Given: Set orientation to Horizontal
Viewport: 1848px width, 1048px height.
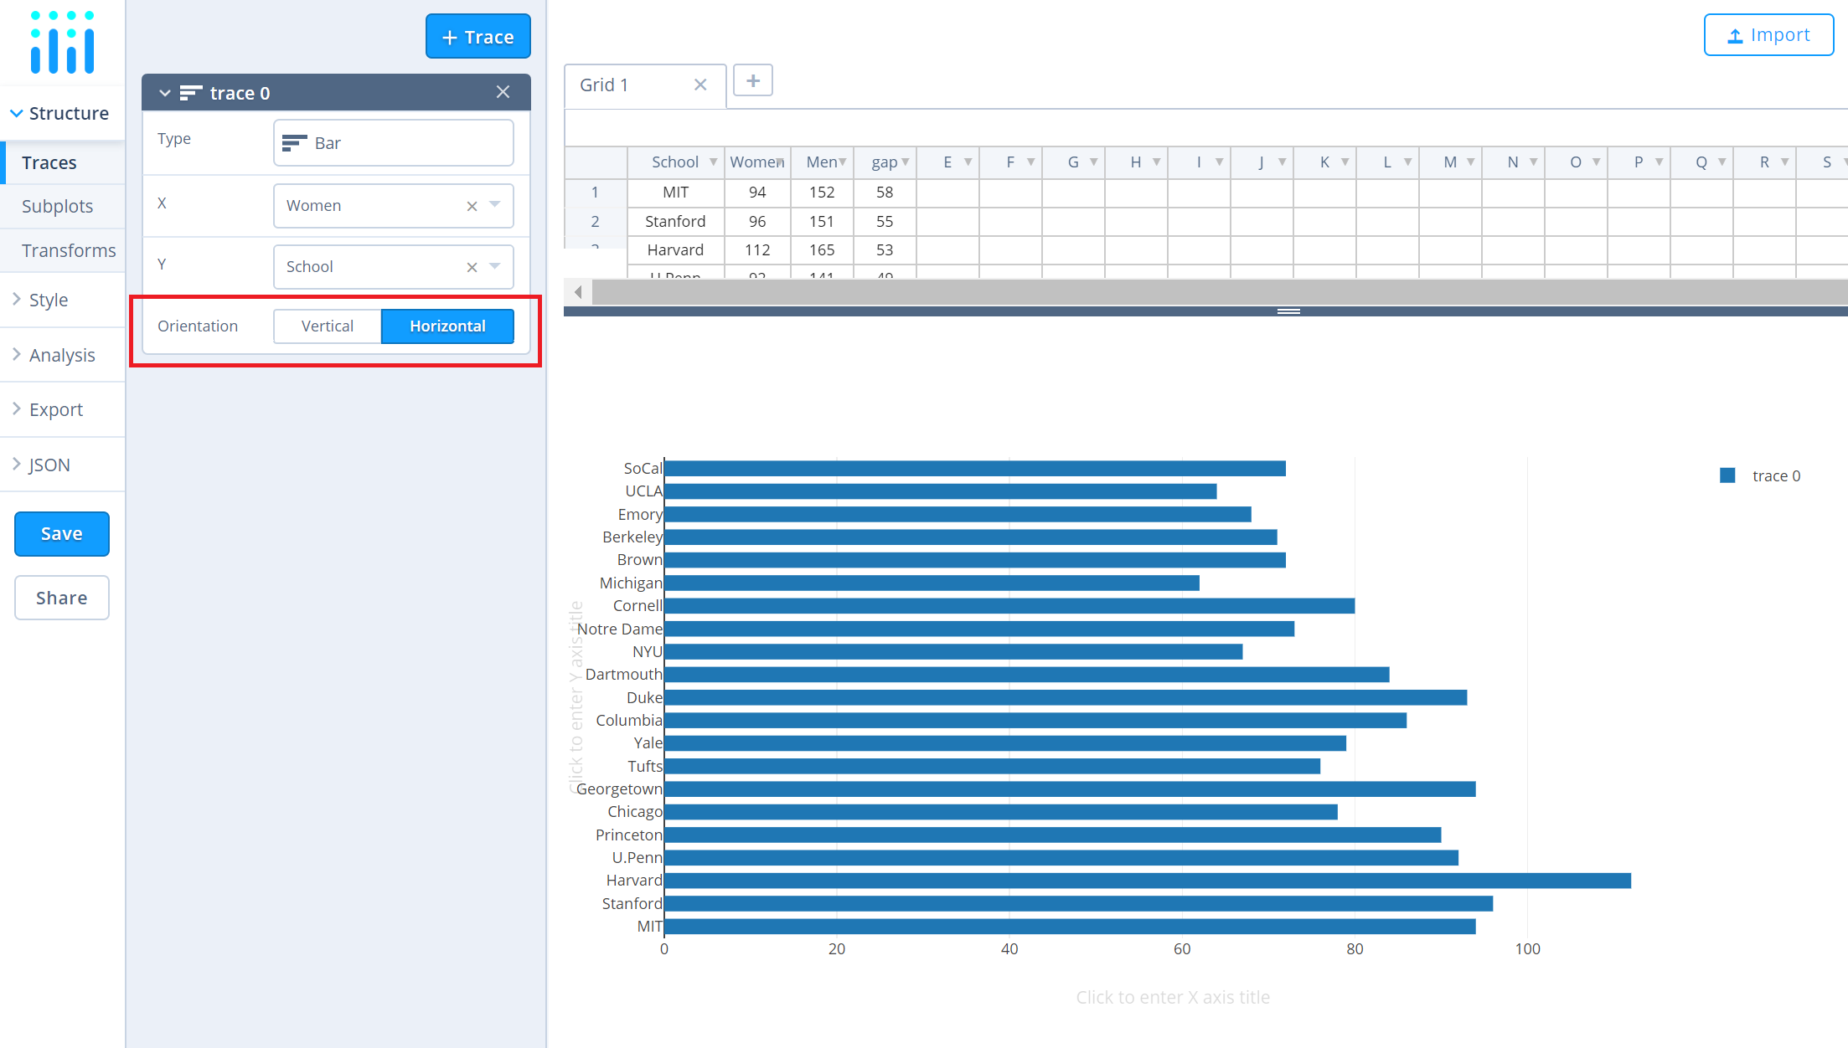Looking at the screenshot, I should coord(447,326).
